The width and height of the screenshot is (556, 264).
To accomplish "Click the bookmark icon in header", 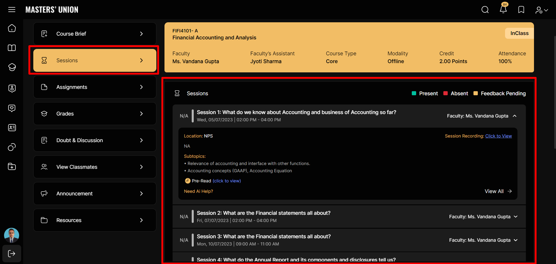I will [x=521, y=10].
